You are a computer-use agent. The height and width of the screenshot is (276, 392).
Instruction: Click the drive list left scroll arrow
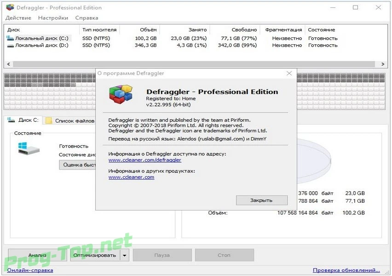(x=9, y=64)
